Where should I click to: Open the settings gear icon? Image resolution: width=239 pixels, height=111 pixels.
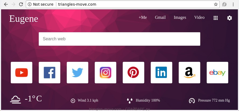pos(230,18)
